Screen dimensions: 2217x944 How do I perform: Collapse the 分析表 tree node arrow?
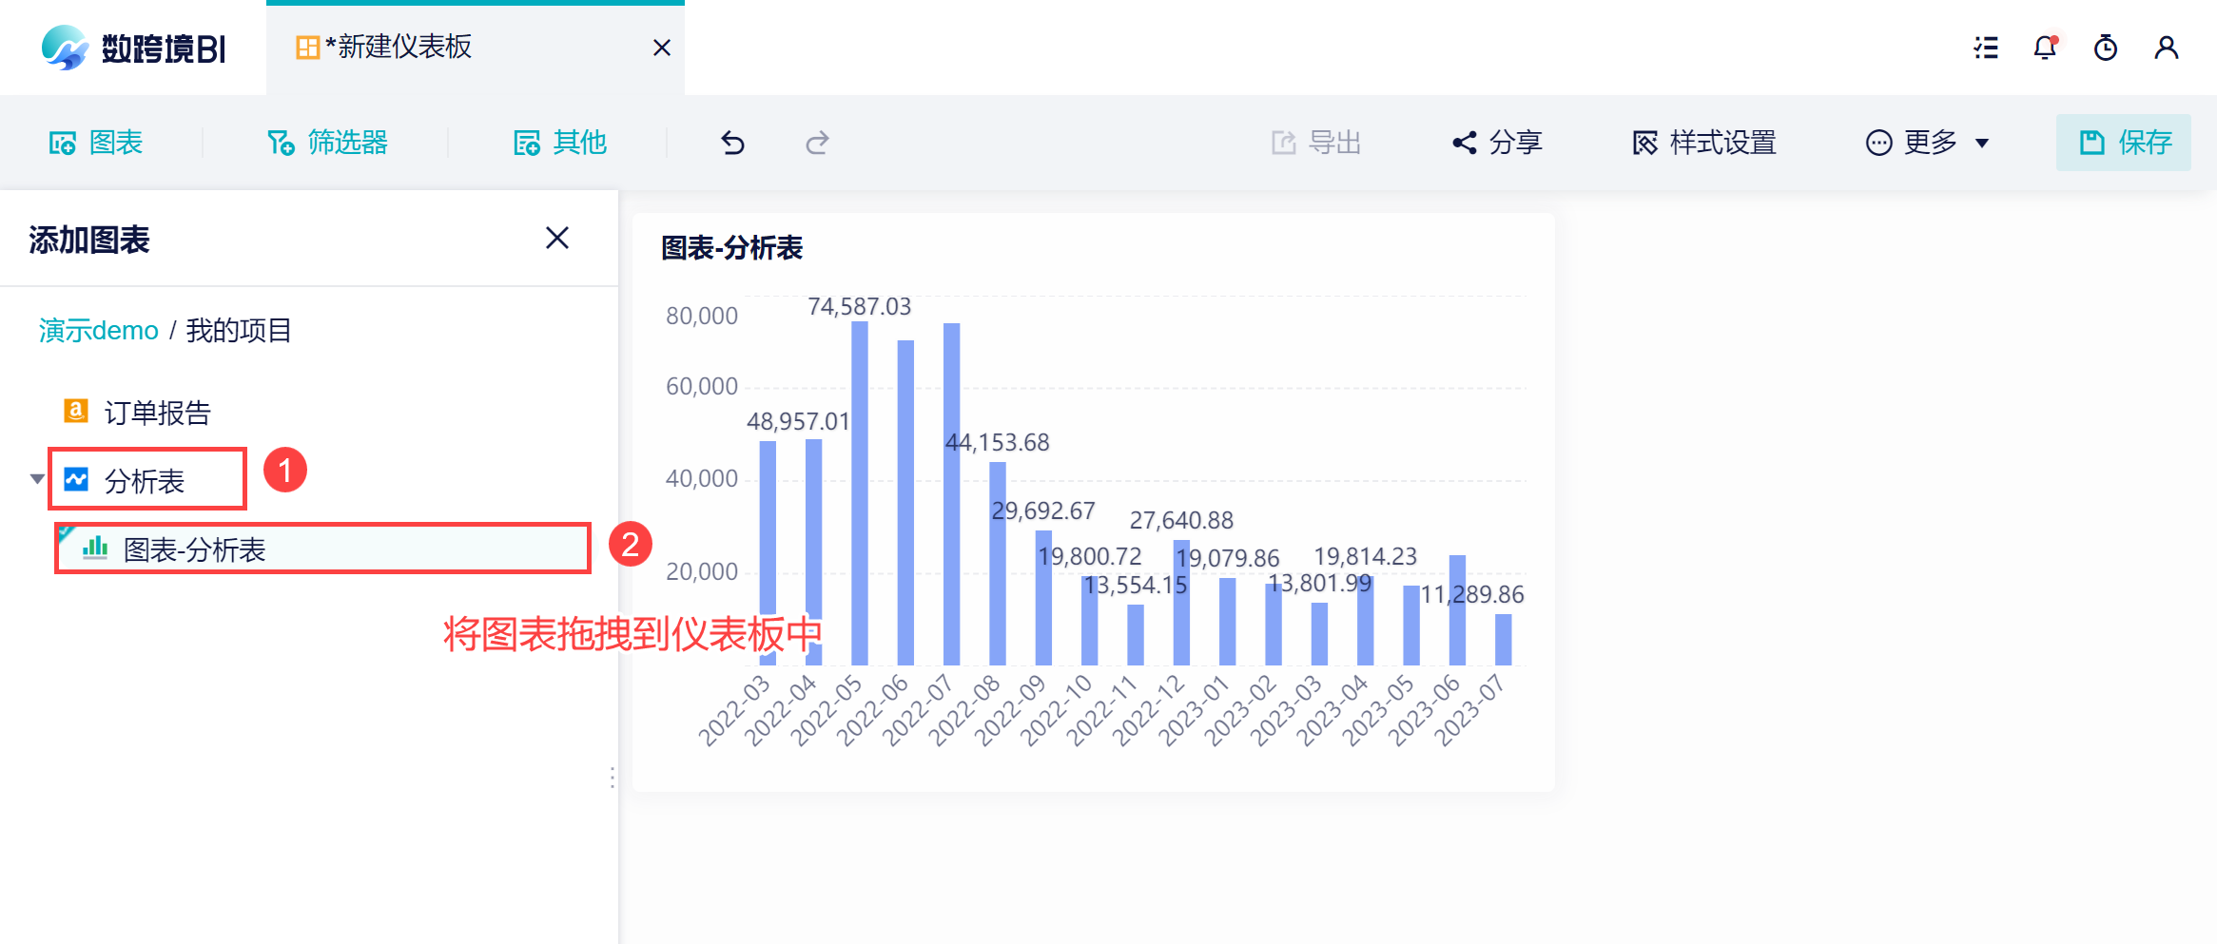click(x=37, y=479)
